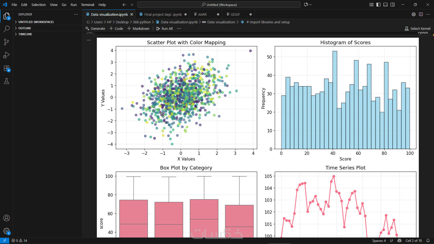The image size is (434, 244).
Task: Click Run All in notebook toolbar
Action: click(x=165, y=28)
